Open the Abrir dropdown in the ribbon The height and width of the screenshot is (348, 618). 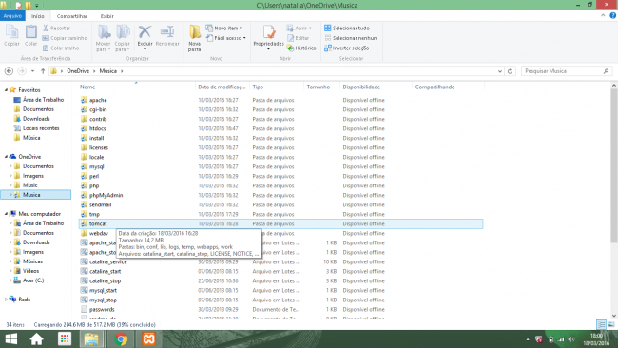coord(299,28)
